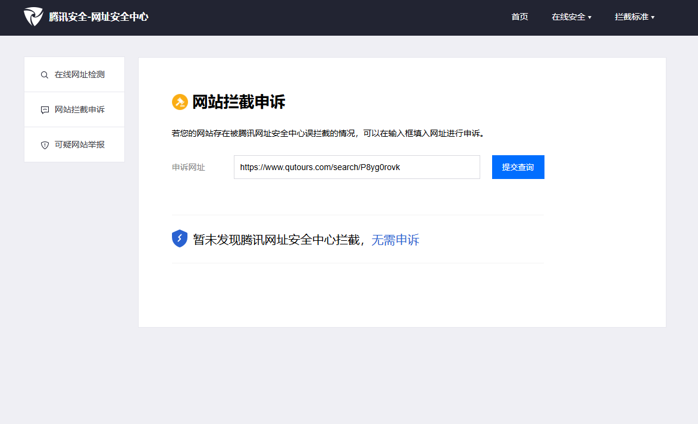The height and width of the screenshot is (424, 698).
Task: Open 可疑网站举报 in the sidebar
Action: (74, 145)
